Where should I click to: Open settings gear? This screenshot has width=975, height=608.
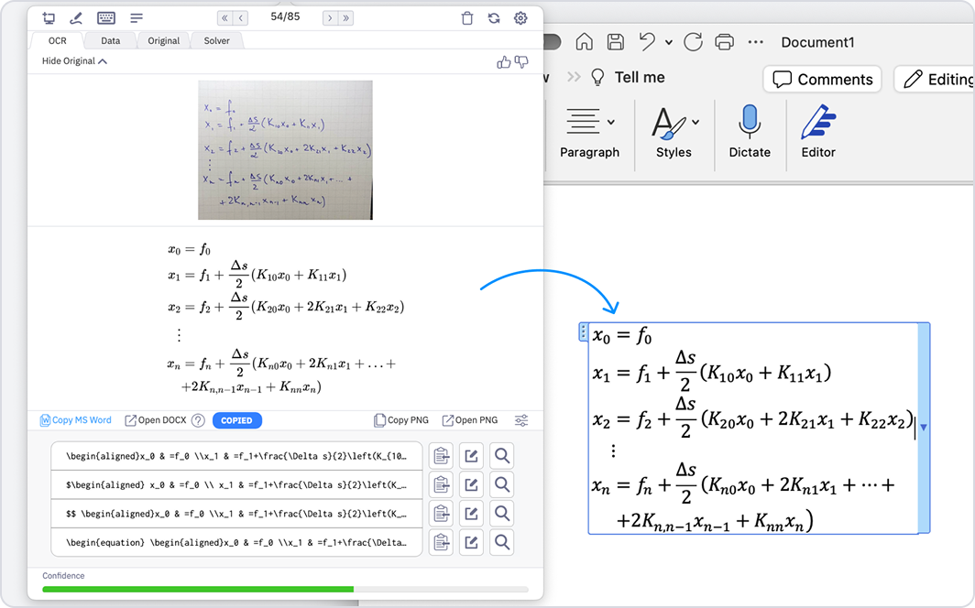click(x=521, y=18)
